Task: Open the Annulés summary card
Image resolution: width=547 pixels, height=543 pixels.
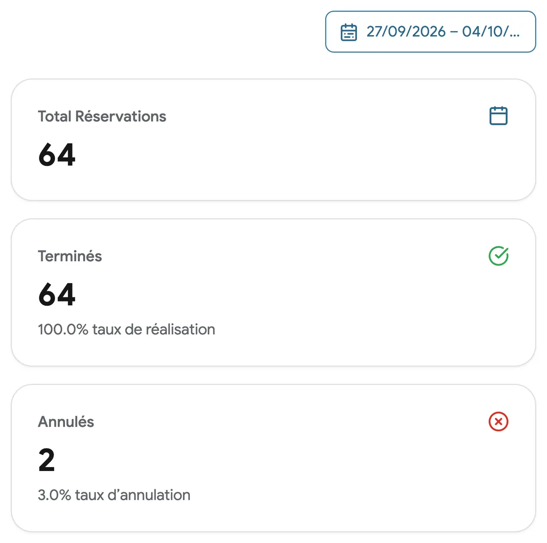Action: click(273, 458)
